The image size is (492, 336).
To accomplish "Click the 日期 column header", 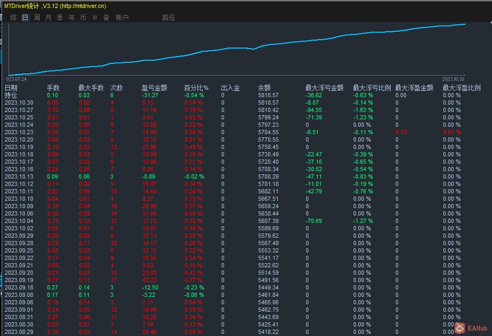I will pyautogui.click(x=11, y=88).
